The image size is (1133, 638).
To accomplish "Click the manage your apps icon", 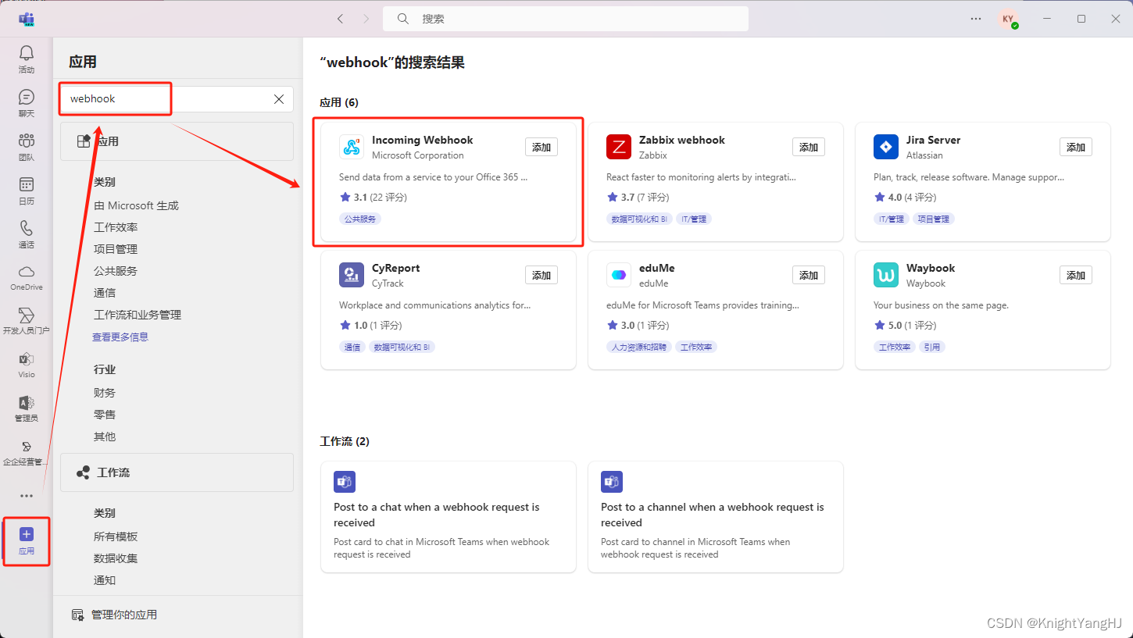I will [77, 615].
